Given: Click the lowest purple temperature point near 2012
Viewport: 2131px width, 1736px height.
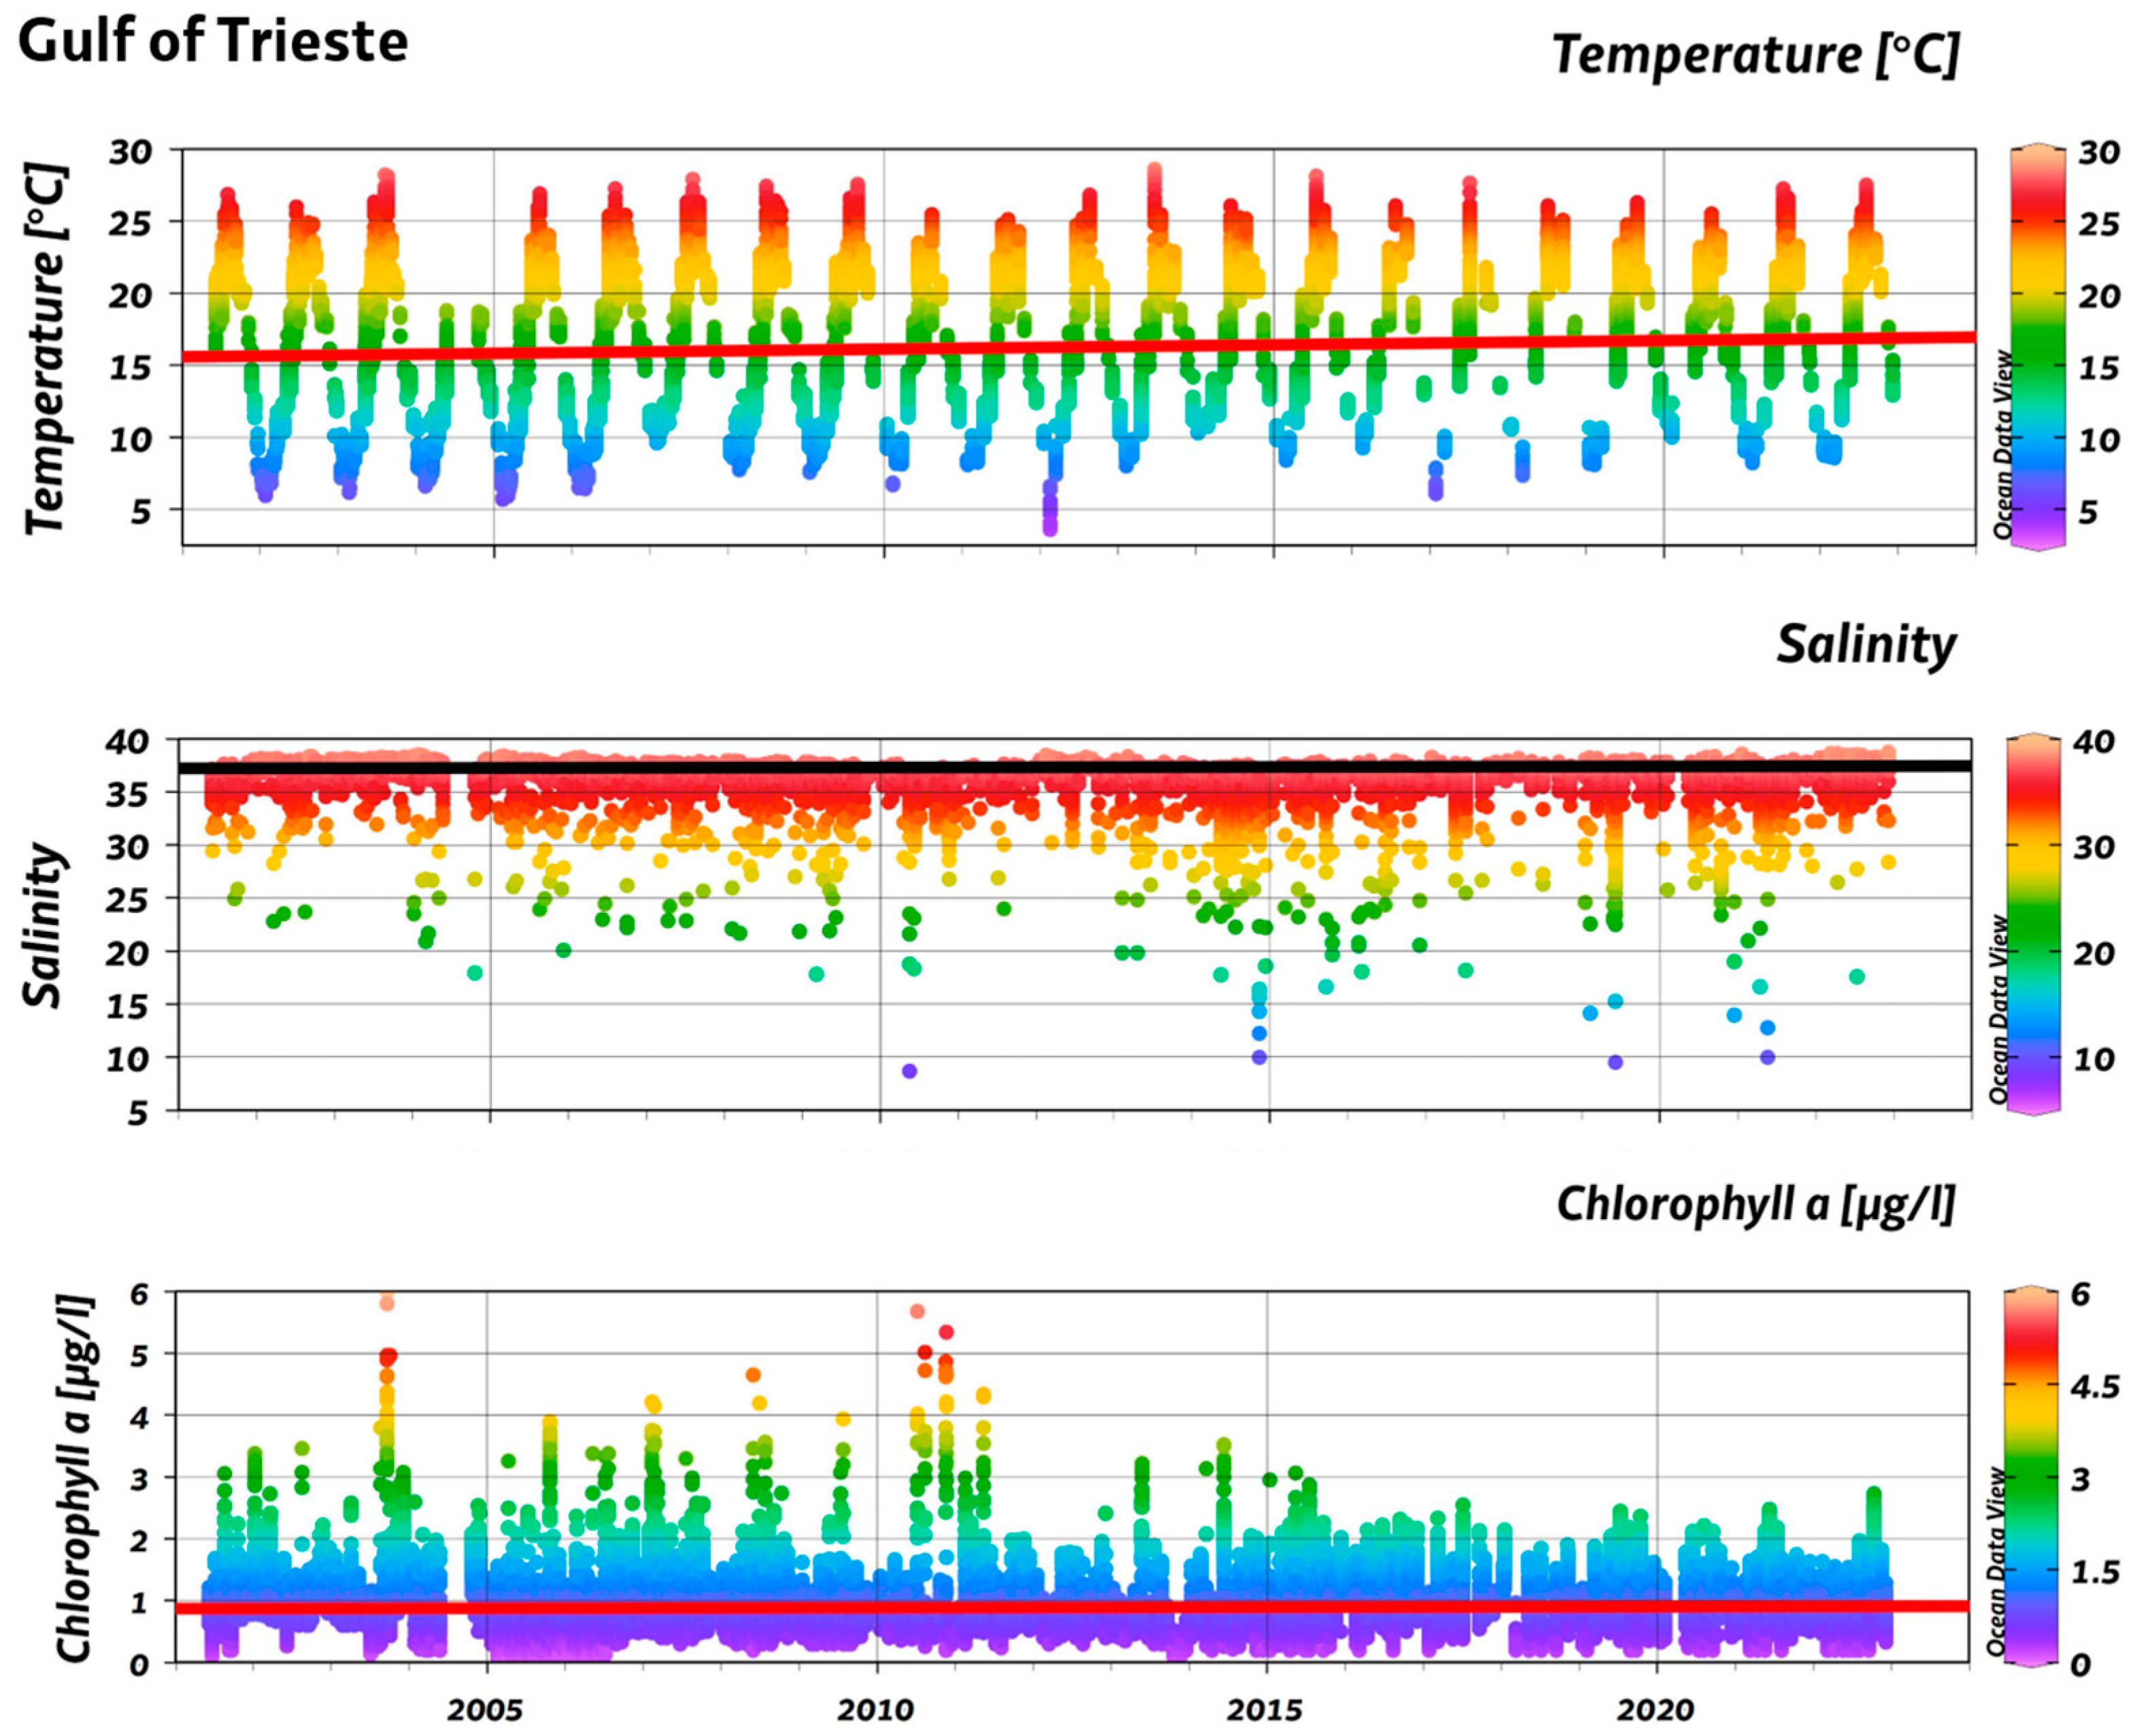Looking at the screenshot, I should click(1049, 528).
